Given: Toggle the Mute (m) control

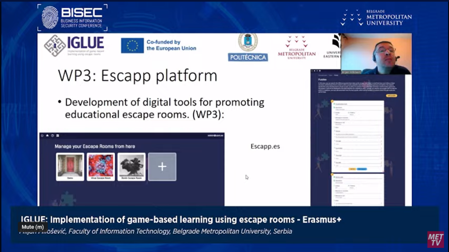Looking at the screenshot, I should tap(33, 227).
